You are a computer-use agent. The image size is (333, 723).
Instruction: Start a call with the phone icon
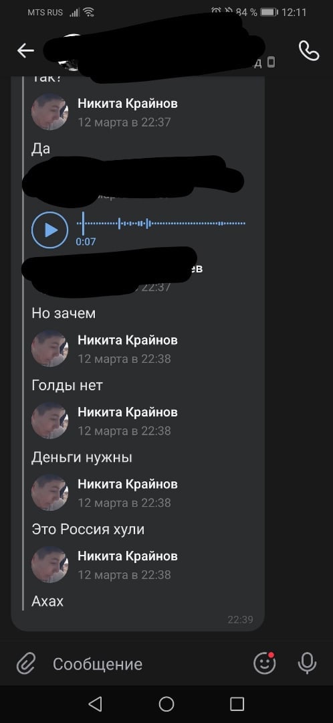click(308, 51)
